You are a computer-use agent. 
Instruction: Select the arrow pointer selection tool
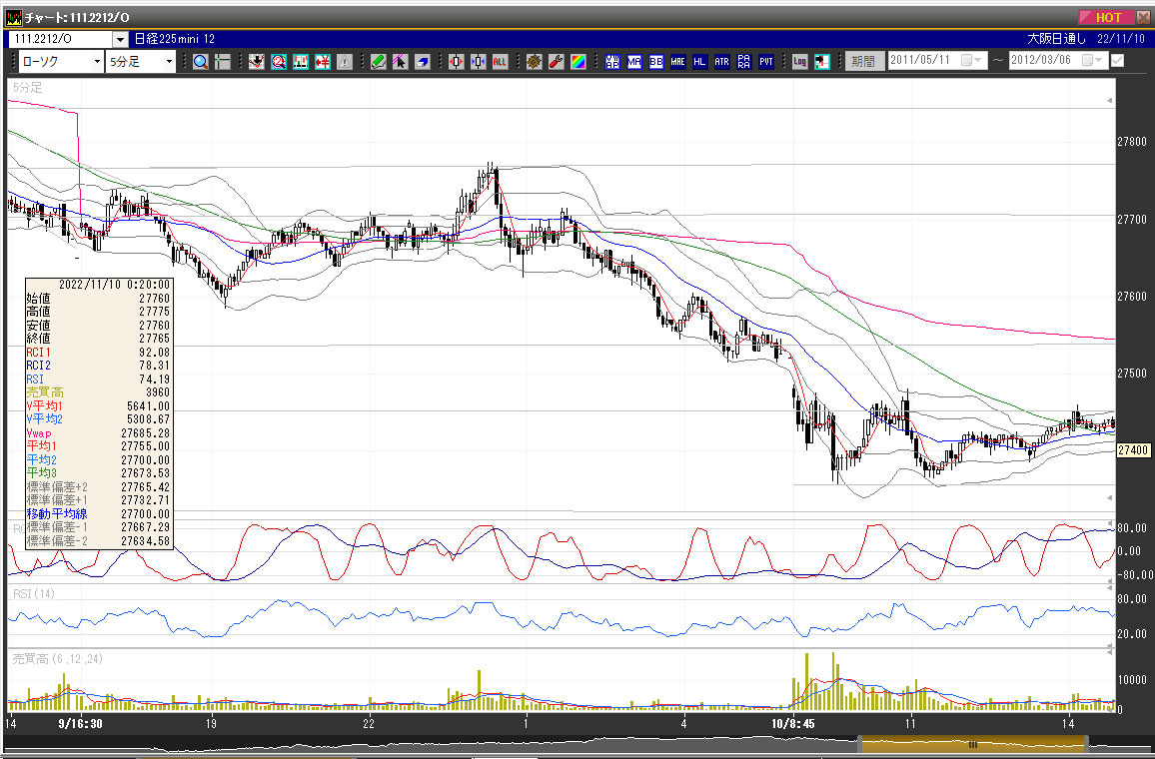coord(400,62)
